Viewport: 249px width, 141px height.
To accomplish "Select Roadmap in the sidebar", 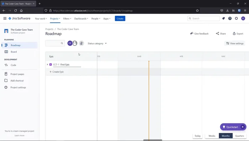I will [20, 45].
